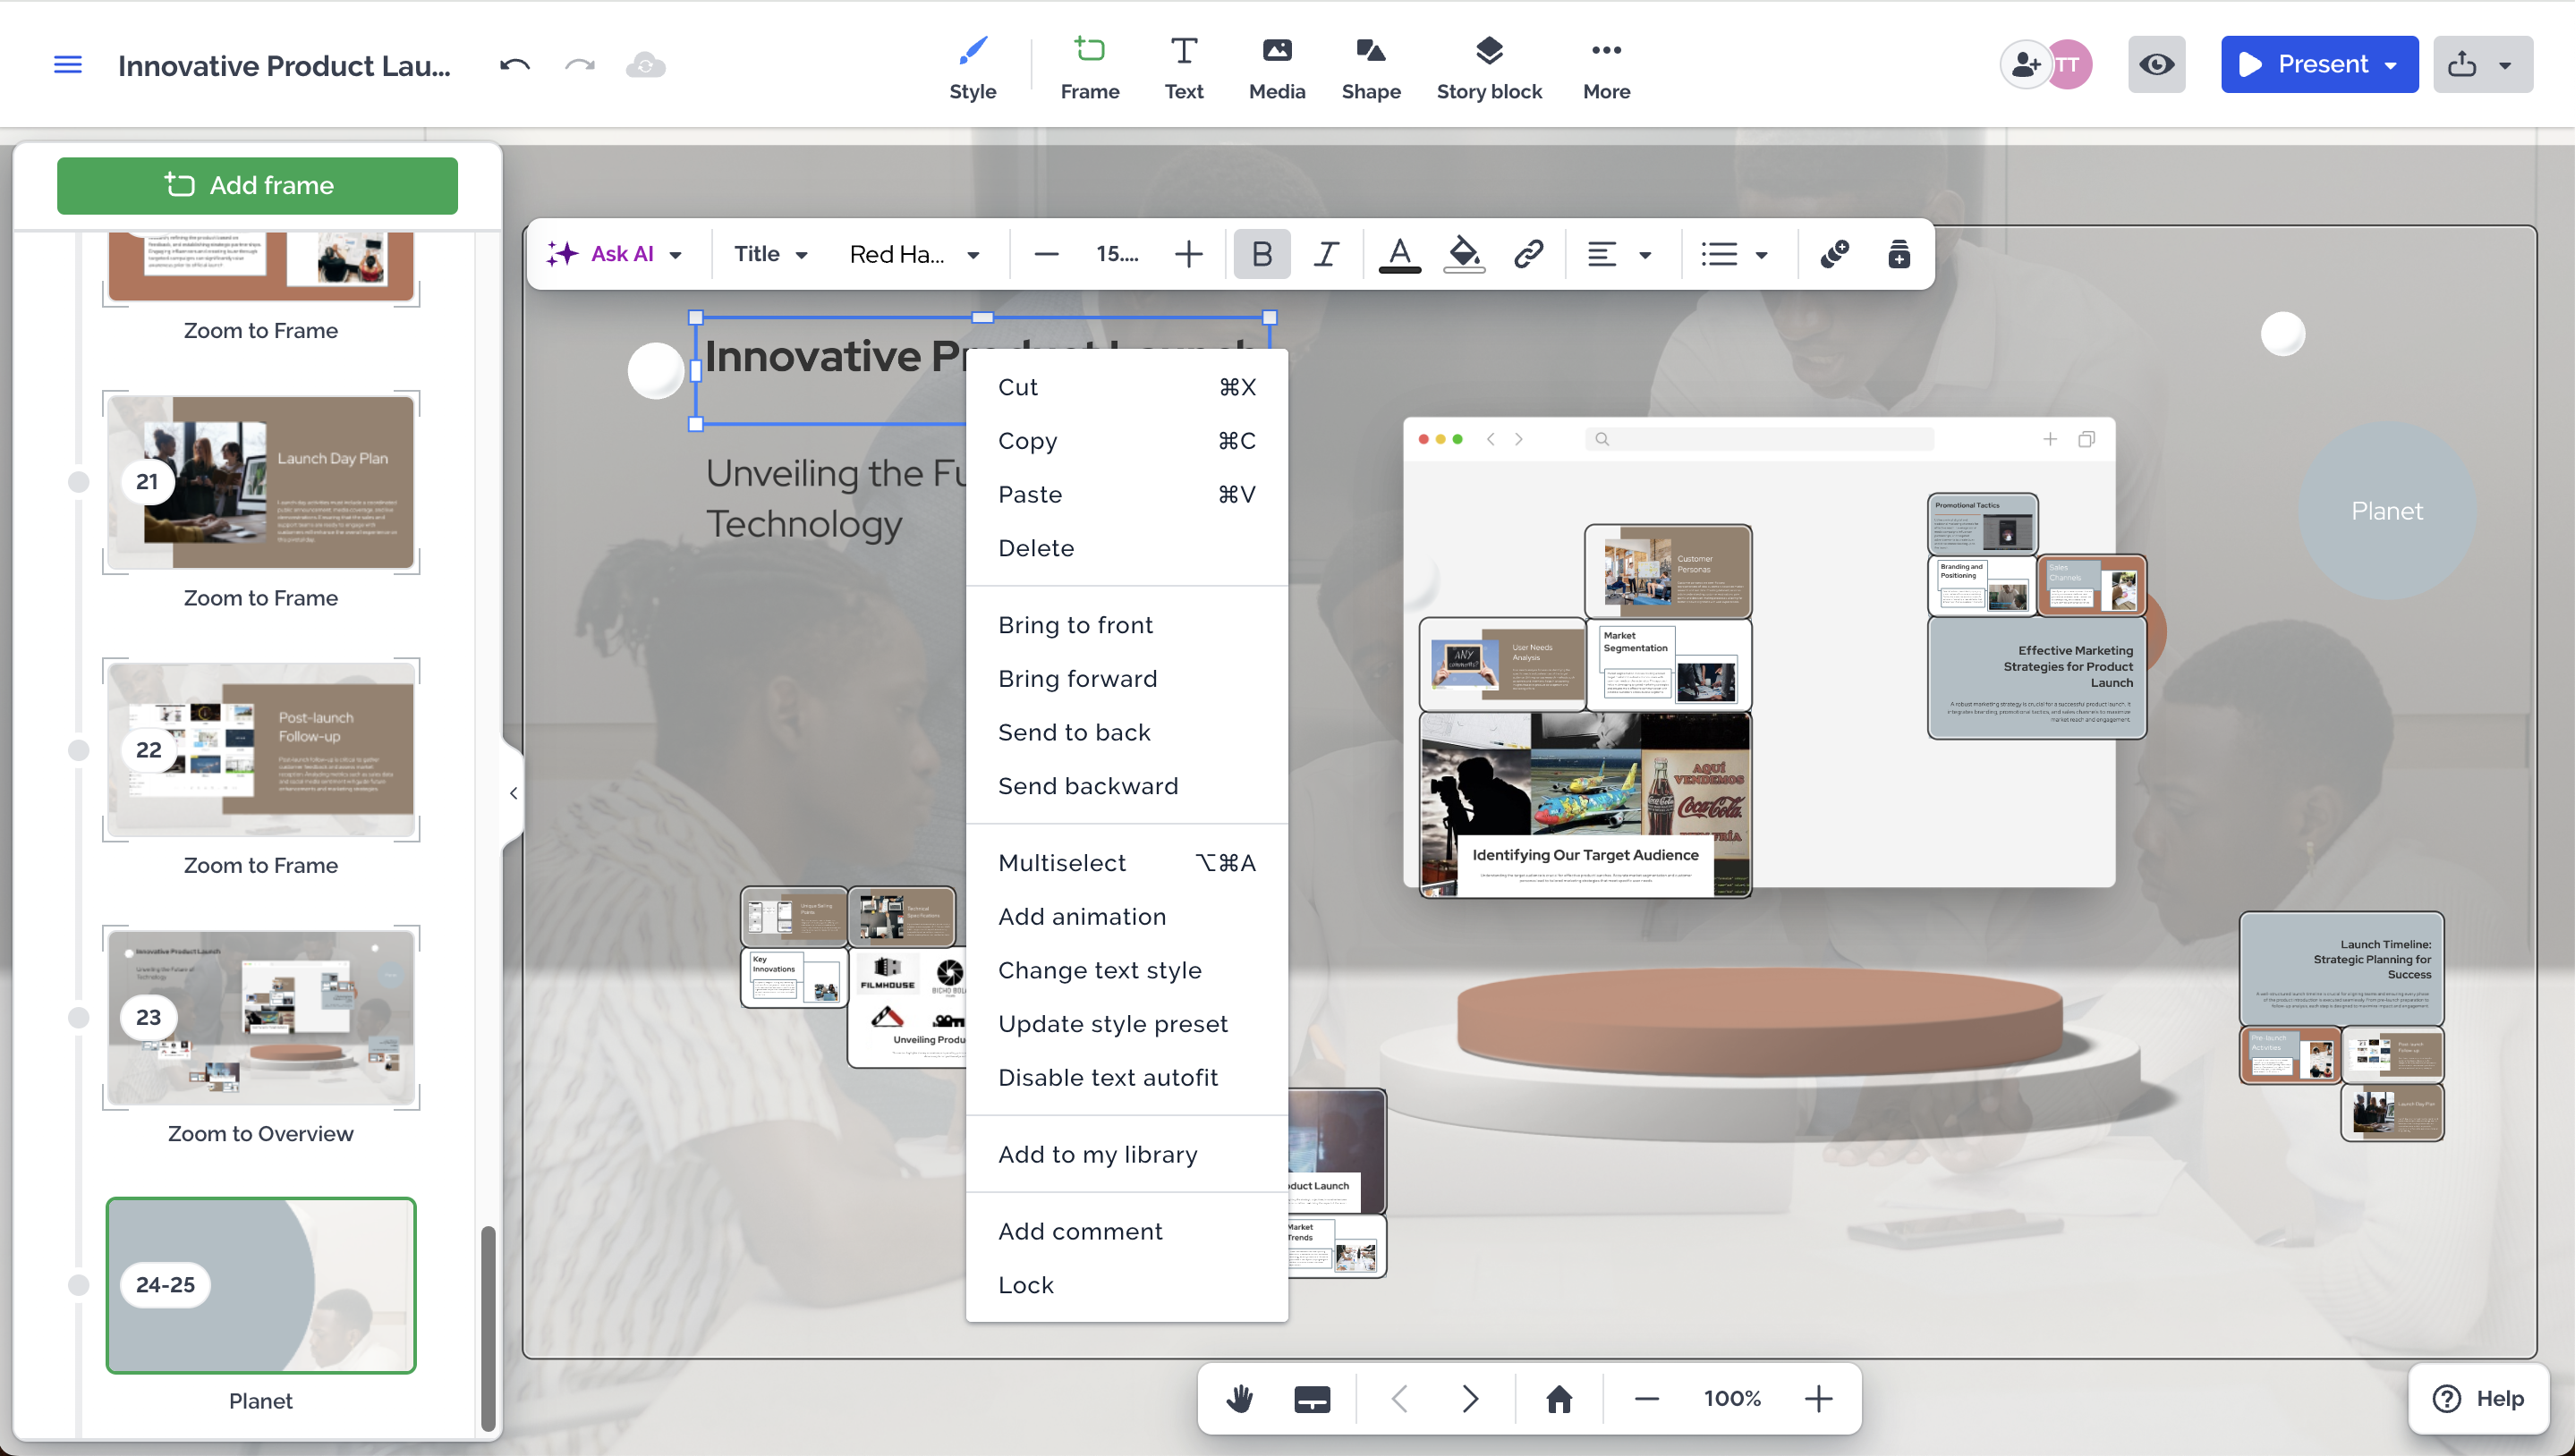Expand the share options arrow
Viewport: 2575px width, 1456px height.
(2506, 65)
